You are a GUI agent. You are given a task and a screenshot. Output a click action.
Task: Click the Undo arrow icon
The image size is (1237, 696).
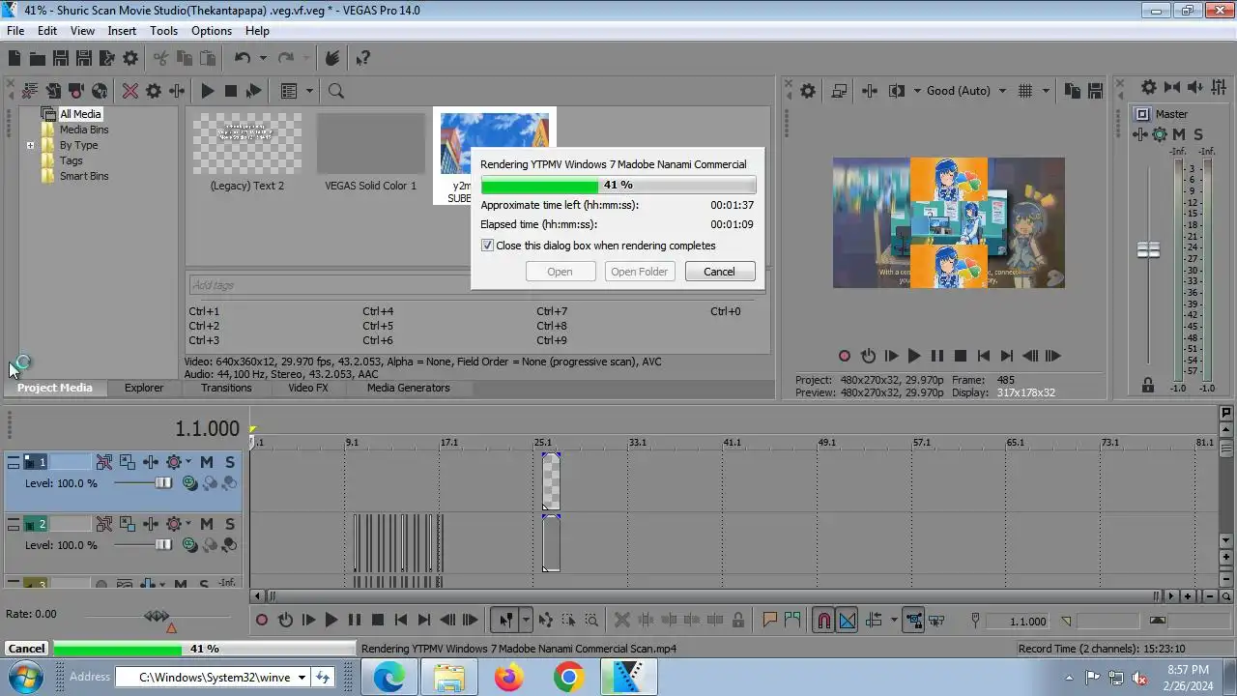click(x=243, y=58)
